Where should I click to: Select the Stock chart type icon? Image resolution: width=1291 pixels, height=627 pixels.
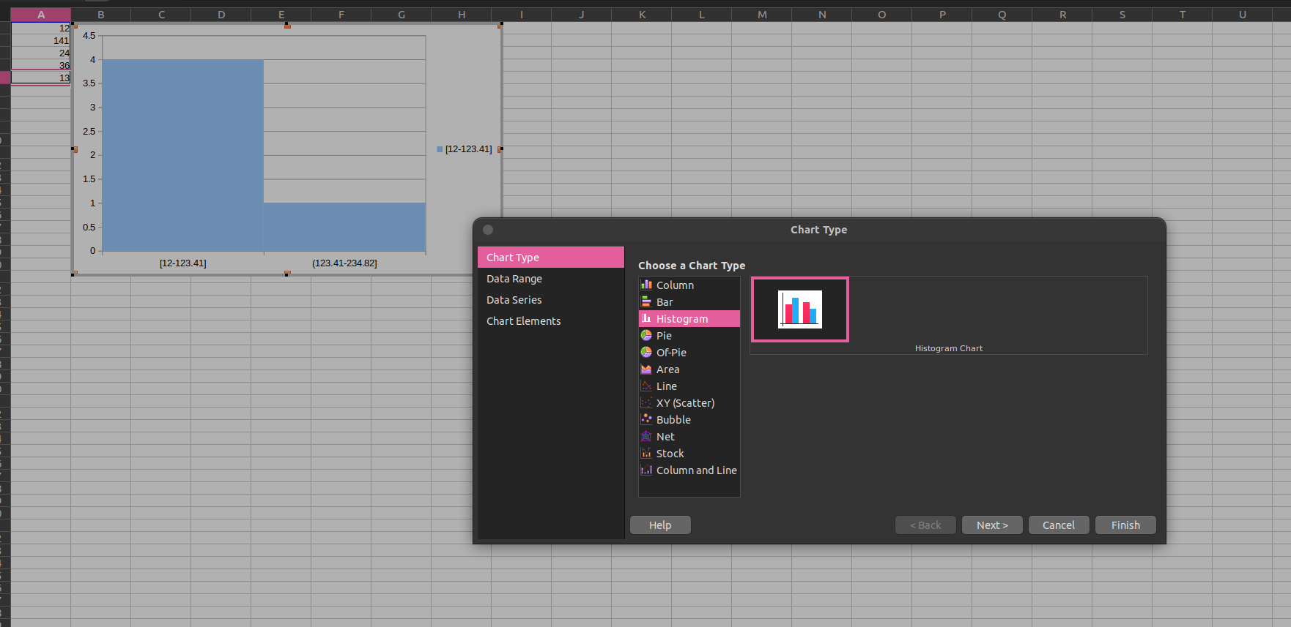[646, 453]
